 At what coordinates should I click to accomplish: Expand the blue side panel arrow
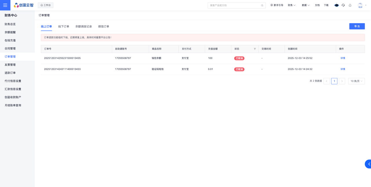(x=368, y=164)
